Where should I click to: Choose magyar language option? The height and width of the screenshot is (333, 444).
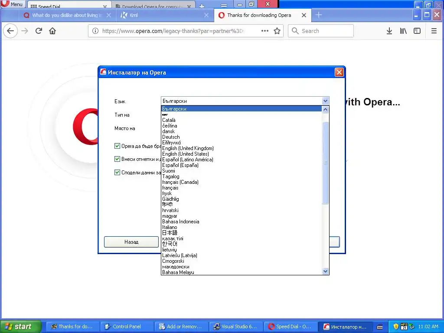[242, 216]
